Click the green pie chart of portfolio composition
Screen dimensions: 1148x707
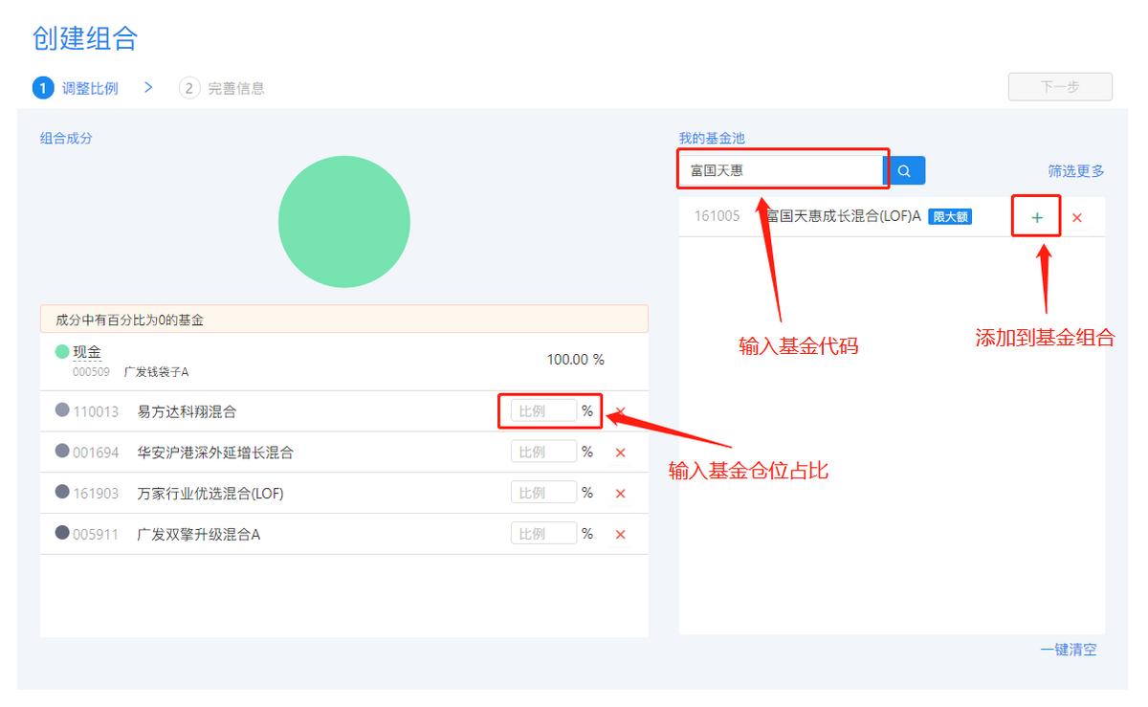tap(343, 221)
